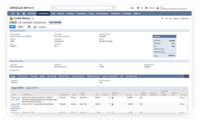Switch to the Tax Reporting subtab

[131, 76]
